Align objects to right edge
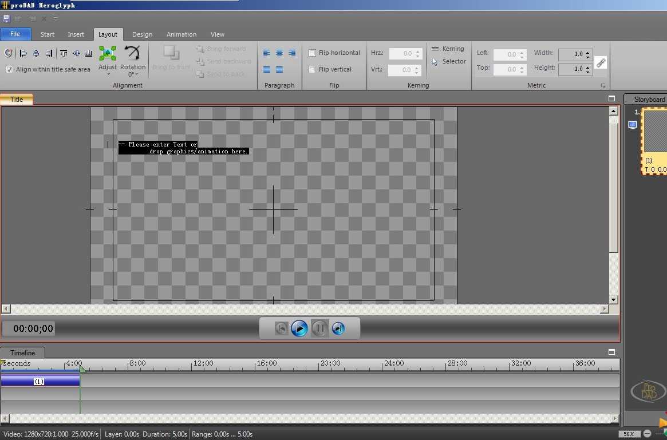This screenshot has height=440, width=667. [x=49, y=53]
